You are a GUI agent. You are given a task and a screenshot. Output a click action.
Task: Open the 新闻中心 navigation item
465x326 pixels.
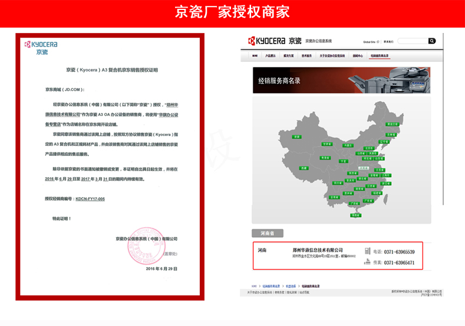[358, 56]
